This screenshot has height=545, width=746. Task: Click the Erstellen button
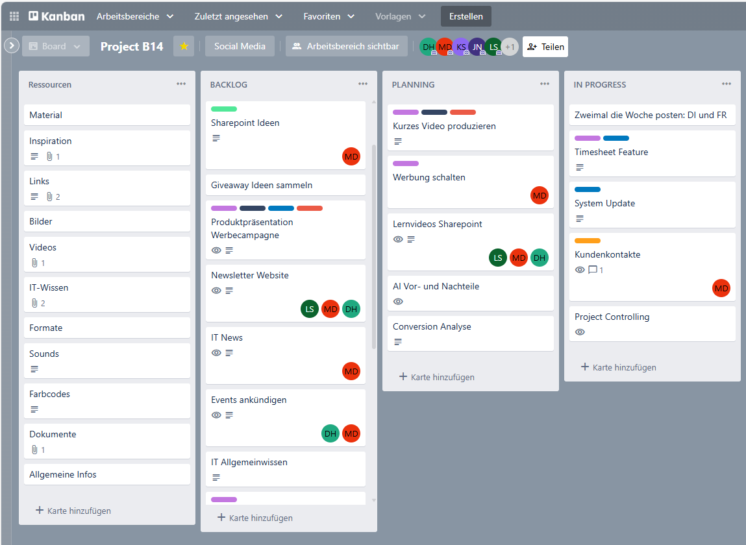tap(466, 16)
